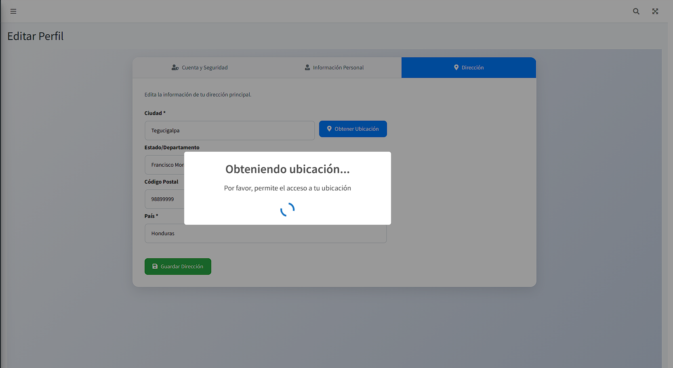Click the user-lock icon beside Cuenta y Seguridad
Screen dimensions: 673x368
[175, 68]
